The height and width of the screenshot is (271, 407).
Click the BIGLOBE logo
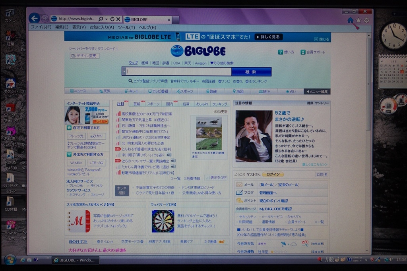[x=198, y=51]
